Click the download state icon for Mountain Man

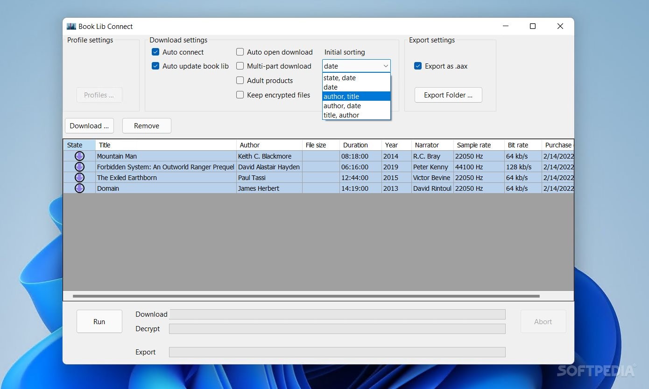point(79,156)
